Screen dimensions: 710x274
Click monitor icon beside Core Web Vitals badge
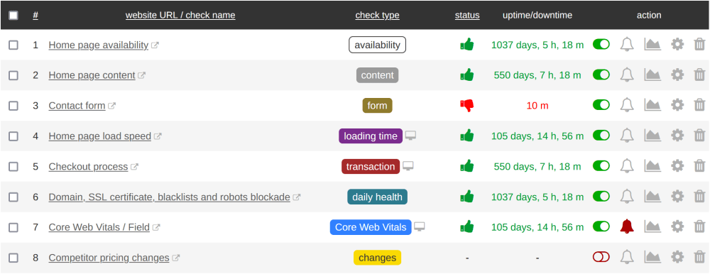click(x=420, y=226)
